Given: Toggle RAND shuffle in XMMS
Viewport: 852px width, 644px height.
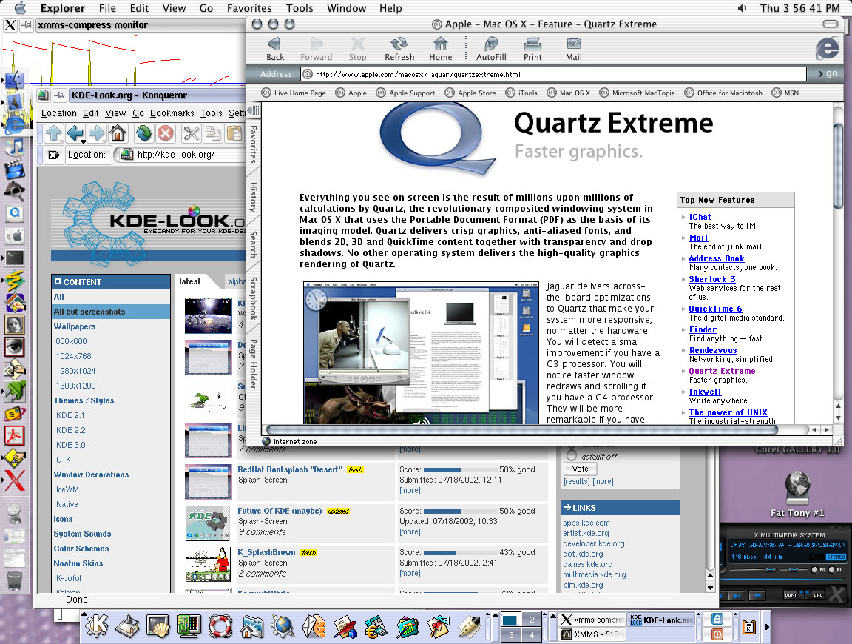Looking at the screenshot, I should (x=793, y=595).
